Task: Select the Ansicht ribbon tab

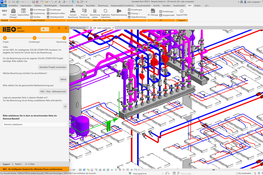Action: pos(156,6)
